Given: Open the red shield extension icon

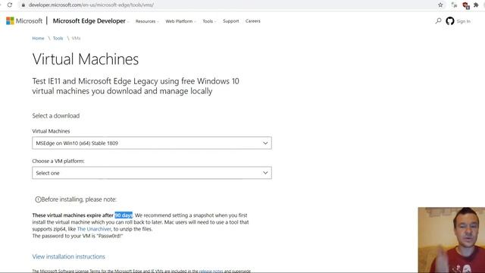Looking at the screenshot, I should click(466, 5).
